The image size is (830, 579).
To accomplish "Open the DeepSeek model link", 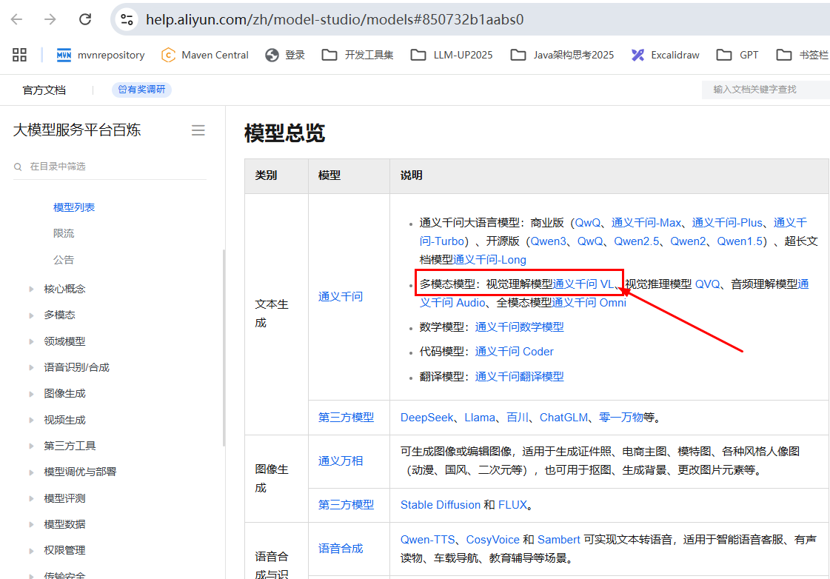I will (426, 418).
